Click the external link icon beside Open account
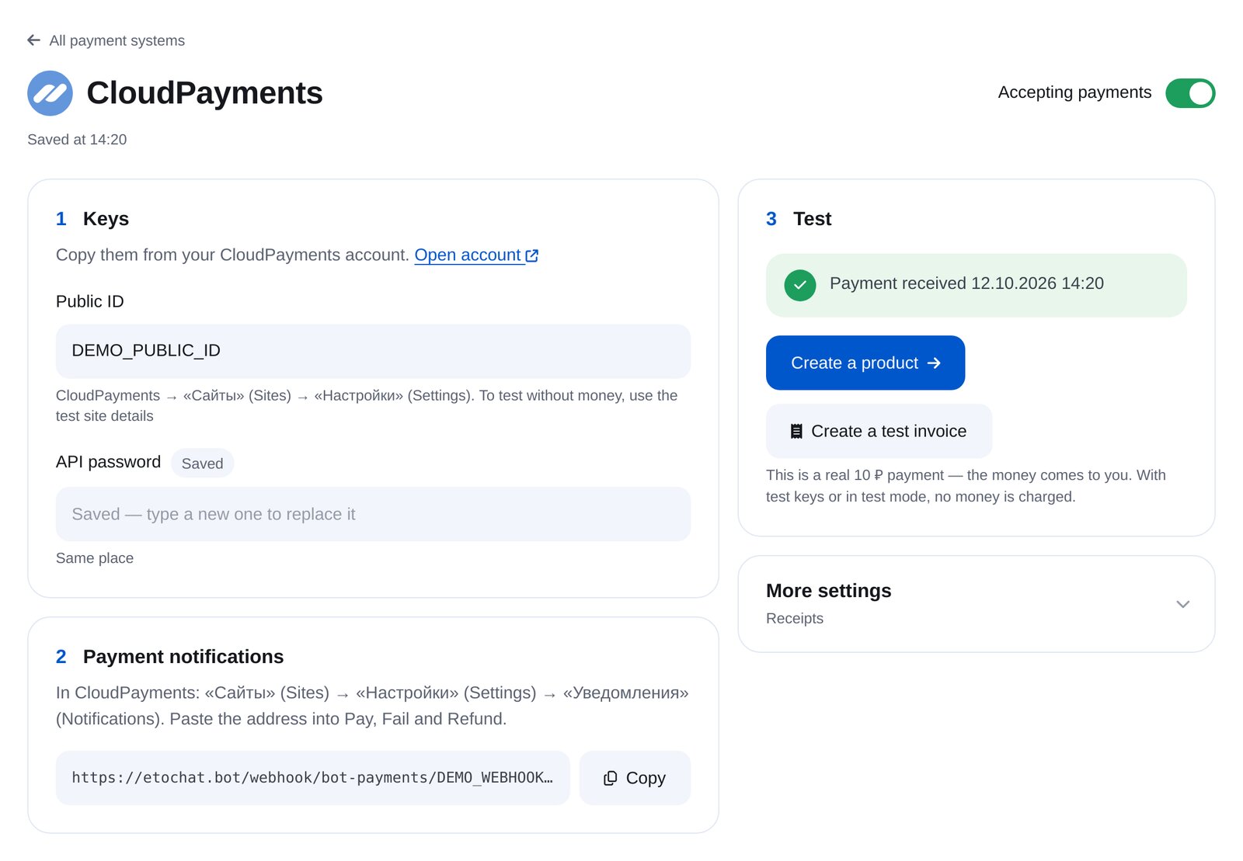1243x861 pixels. click(x=532, y=255)
